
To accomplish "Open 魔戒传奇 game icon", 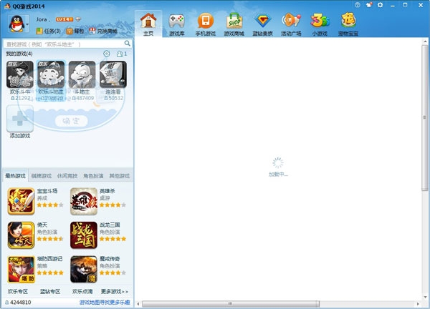I will [x=84, y=269].
